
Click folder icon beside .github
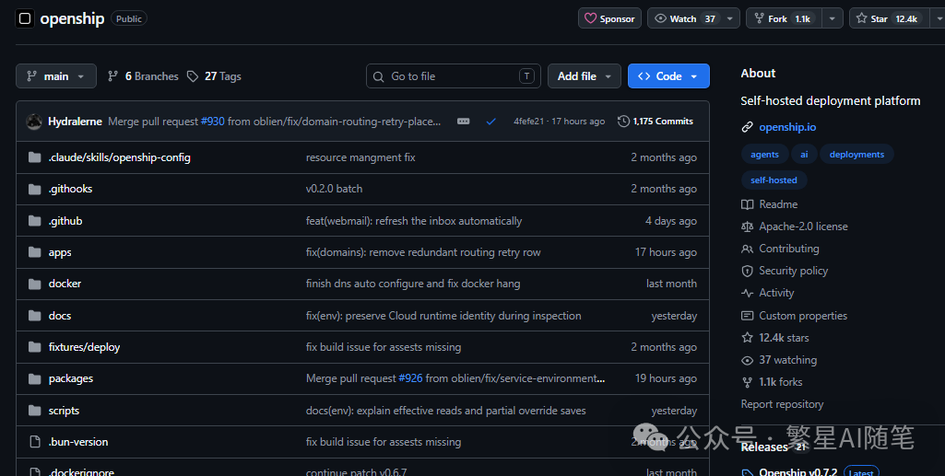[35, 221]
